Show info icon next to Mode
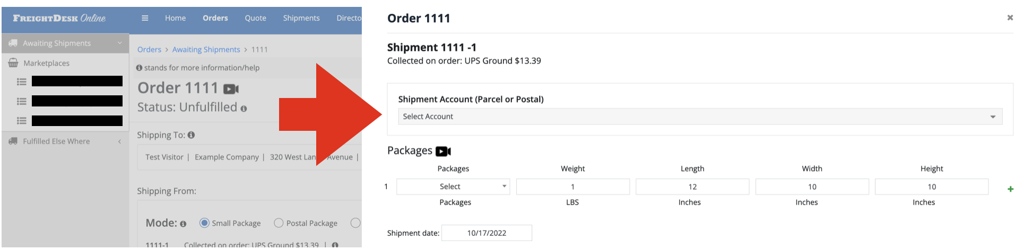 pyautogui.click(x=183, y=224)
